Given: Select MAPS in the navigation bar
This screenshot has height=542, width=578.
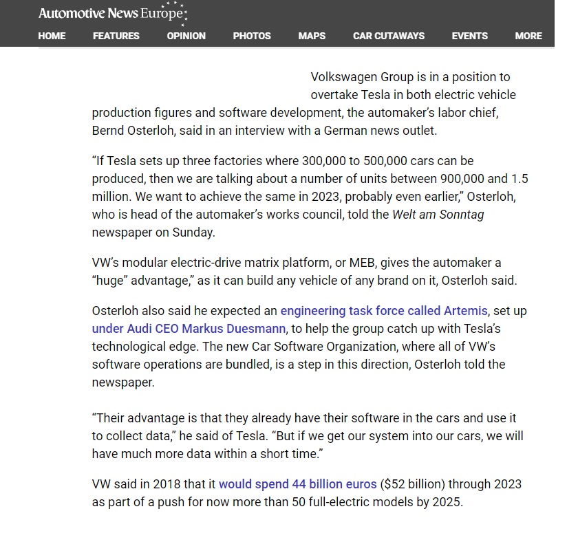Looking at the screenshot, I should coord(312,36).
